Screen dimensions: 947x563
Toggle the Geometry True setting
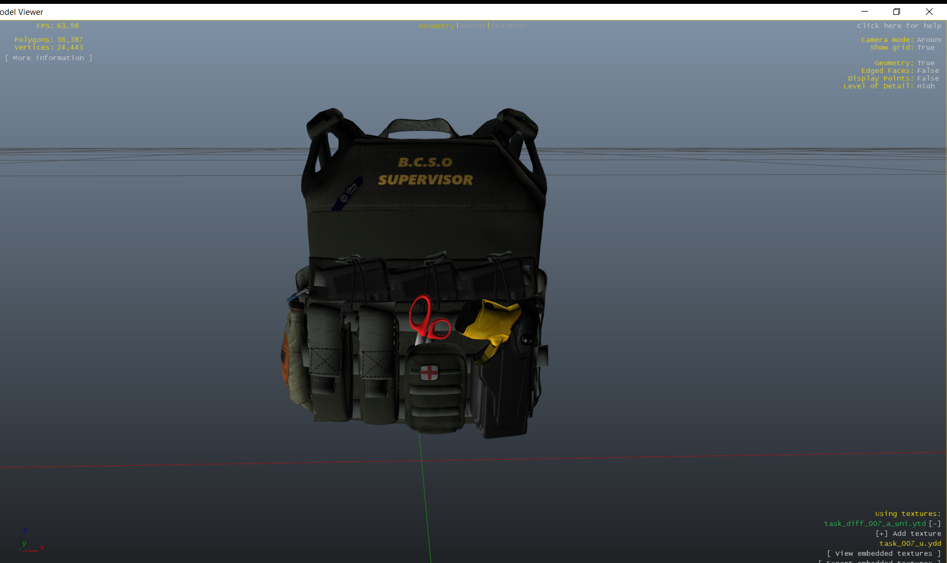pyautogui.click(x=925, y=63)
